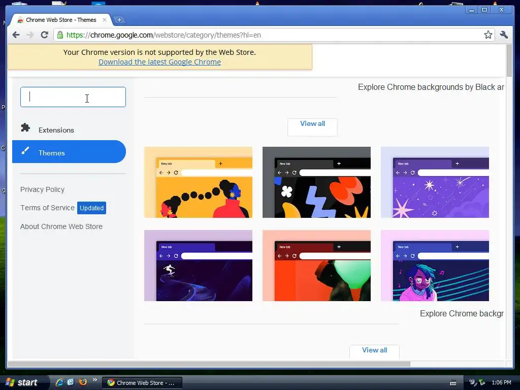520x390 pixels.
Task: Click the address bar URL field
Action: 274,35
